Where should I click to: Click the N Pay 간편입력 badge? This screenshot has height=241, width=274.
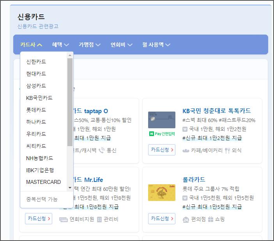162,134
